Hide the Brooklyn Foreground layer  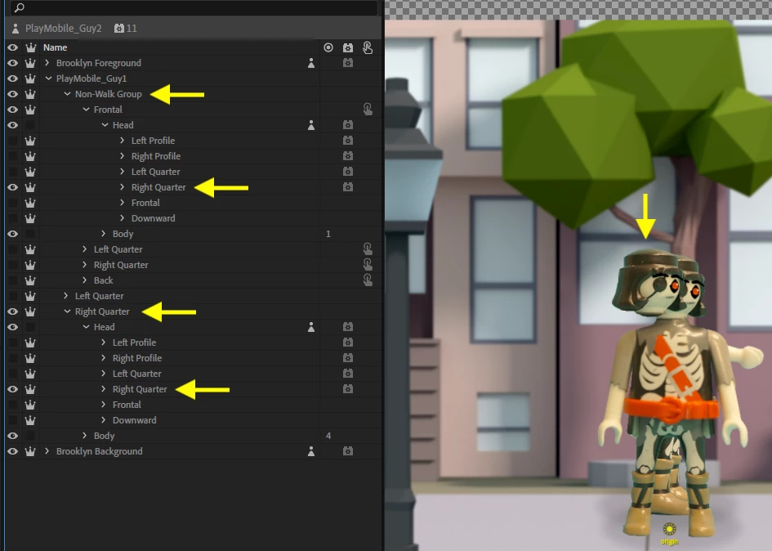click(12, 63)
